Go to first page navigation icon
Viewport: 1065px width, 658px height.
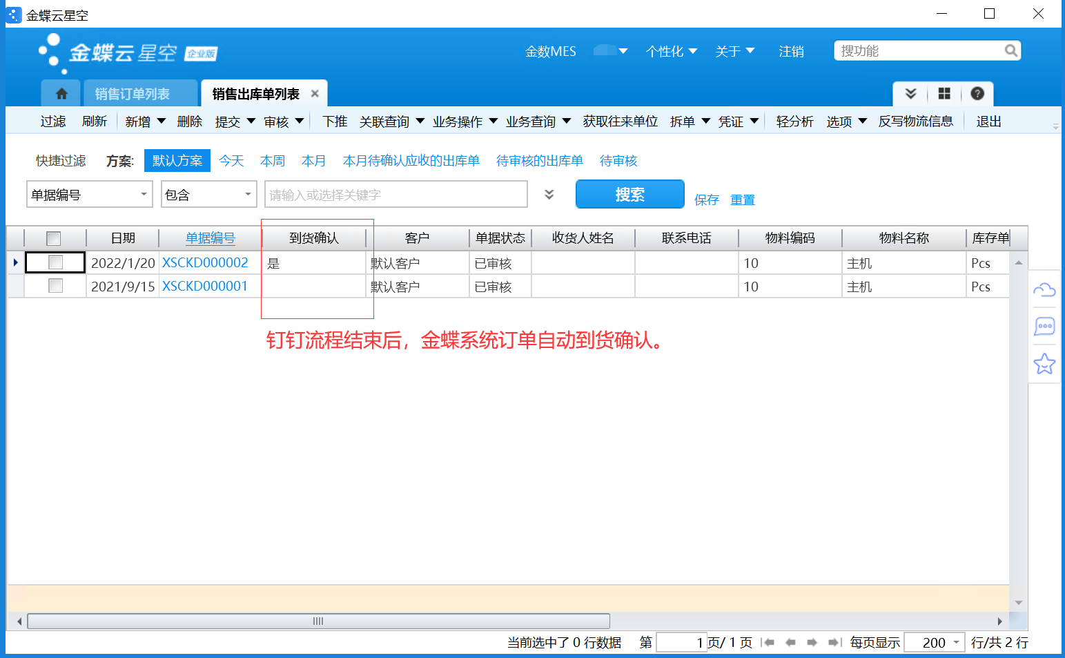click(x=768, y=643)
